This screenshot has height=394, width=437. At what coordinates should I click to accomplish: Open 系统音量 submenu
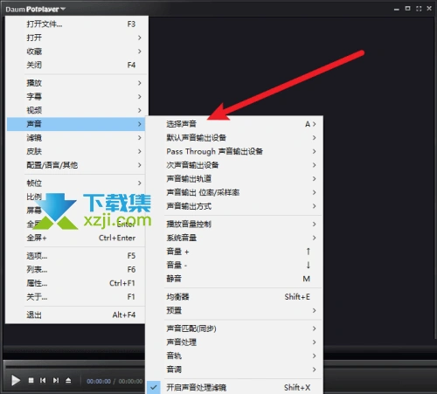[x=234, y=238]
